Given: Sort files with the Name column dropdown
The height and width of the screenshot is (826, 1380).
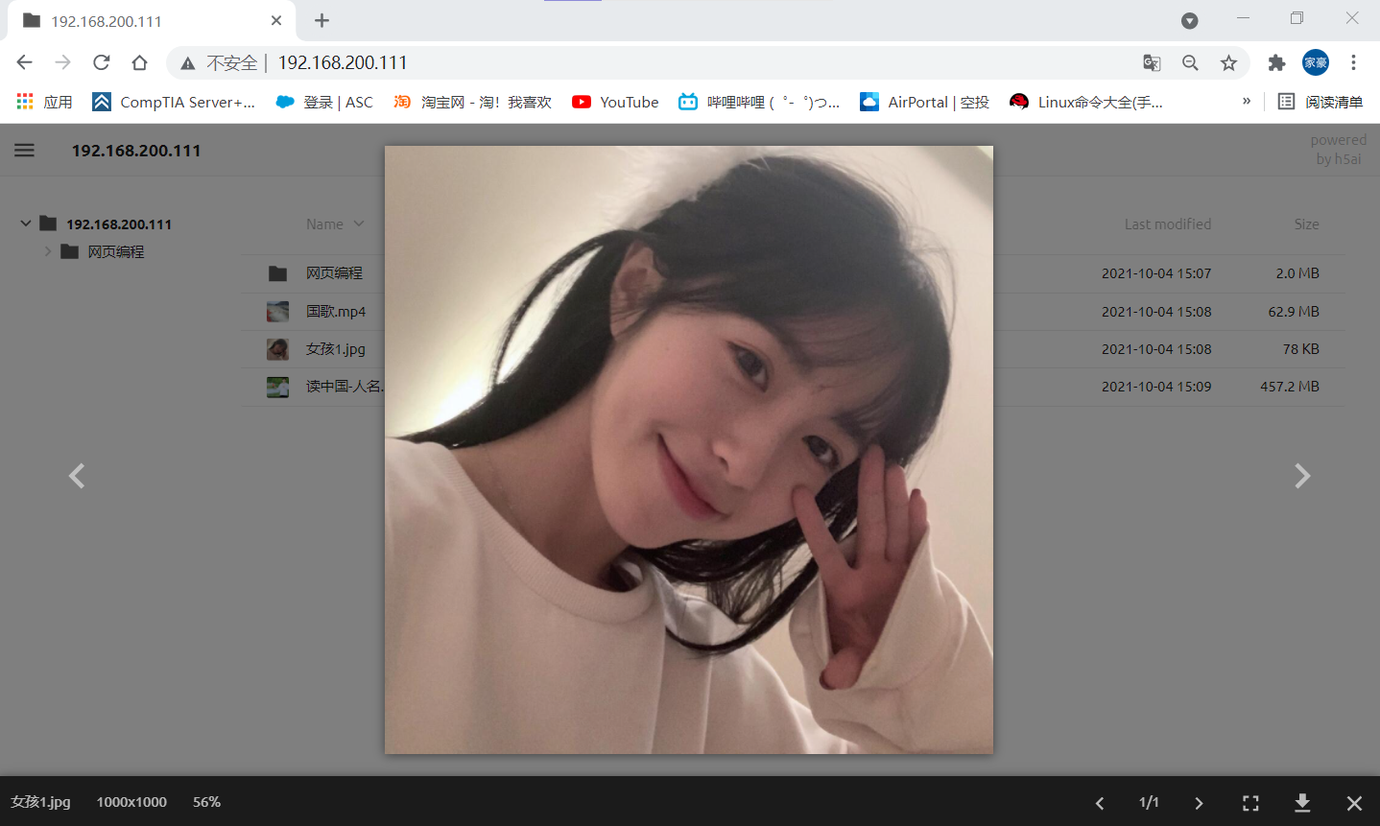Looking at the screenshot, I should point(335,224).
